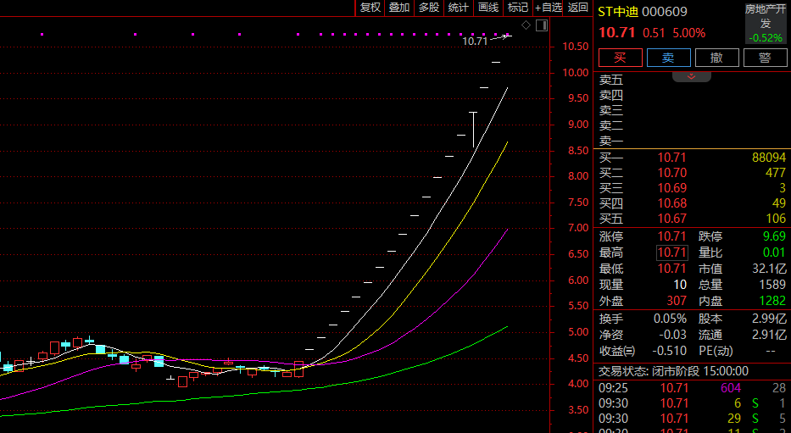Click the 撤 cancel order button
The height and width of the screenshot is (433, 791).
coord(716,58)
